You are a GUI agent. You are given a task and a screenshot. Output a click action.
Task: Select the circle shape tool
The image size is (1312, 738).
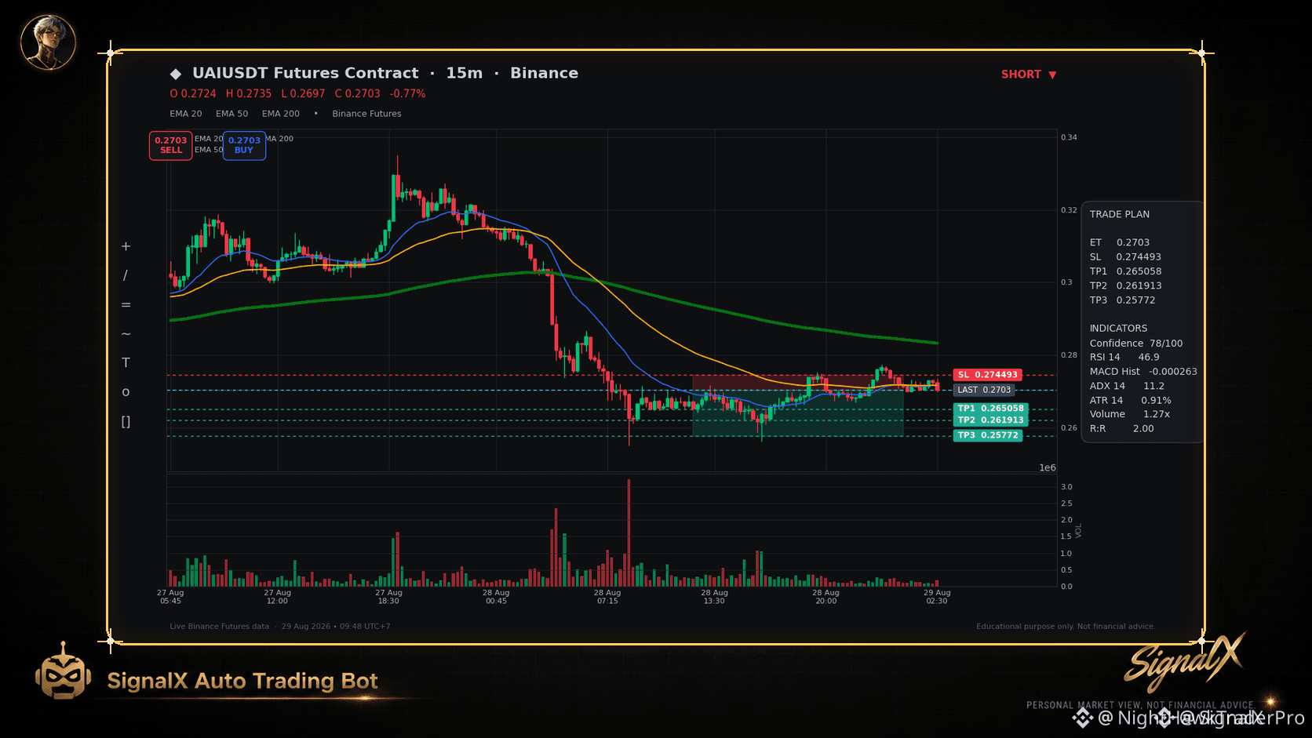point(126,392)
